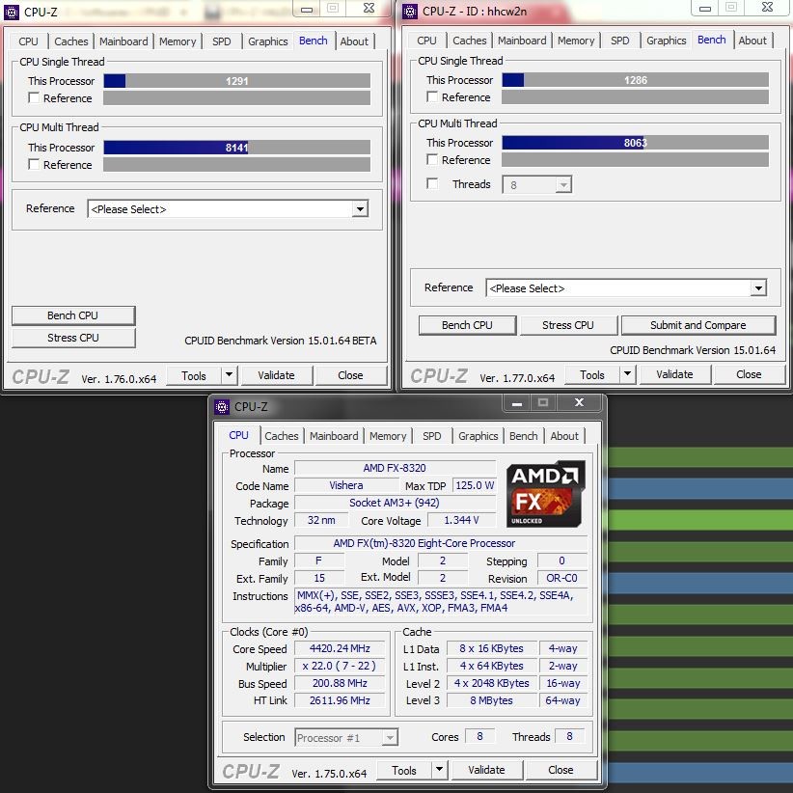Click the Core Speed value 4420.24 MHz
Viewport: 793px width, 793px height.
tap(340, 648)
